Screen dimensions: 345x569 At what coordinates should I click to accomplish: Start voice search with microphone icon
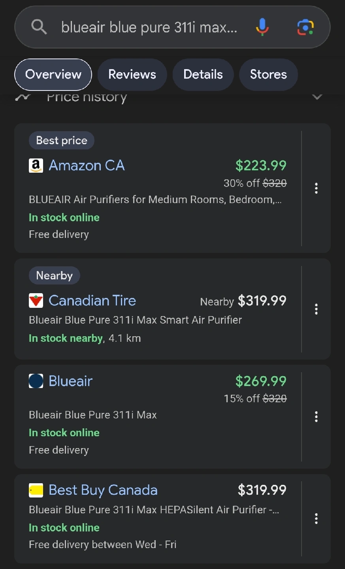tap(262, 27)
